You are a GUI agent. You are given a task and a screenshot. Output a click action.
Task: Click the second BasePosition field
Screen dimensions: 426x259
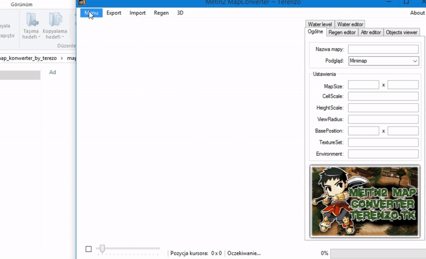(403, 131)
